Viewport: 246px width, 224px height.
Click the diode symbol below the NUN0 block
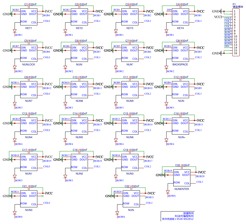coord(15,213)
